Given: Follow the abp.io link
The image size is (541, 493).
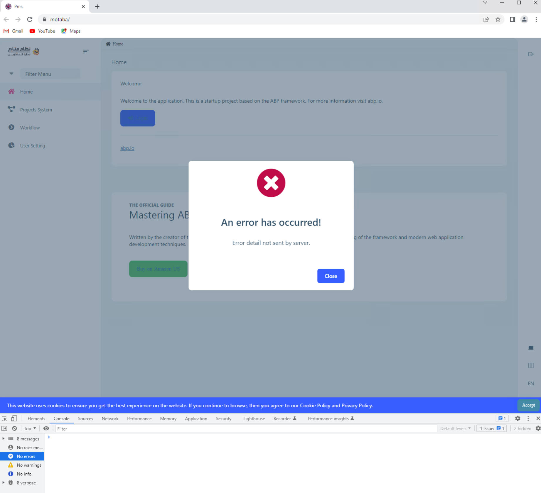Looking at the screenshot, I should (127, 148).
